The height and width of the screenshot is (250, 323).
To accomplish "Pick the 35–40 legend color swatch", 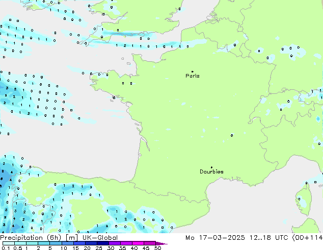I will click(x=126, y=243).
